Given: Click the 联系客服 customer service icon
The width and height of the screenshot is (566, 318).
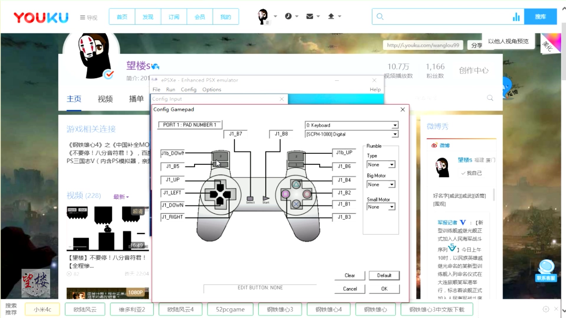Looking at the screenshot, I should pyautogui.click(x=546, y=271).
